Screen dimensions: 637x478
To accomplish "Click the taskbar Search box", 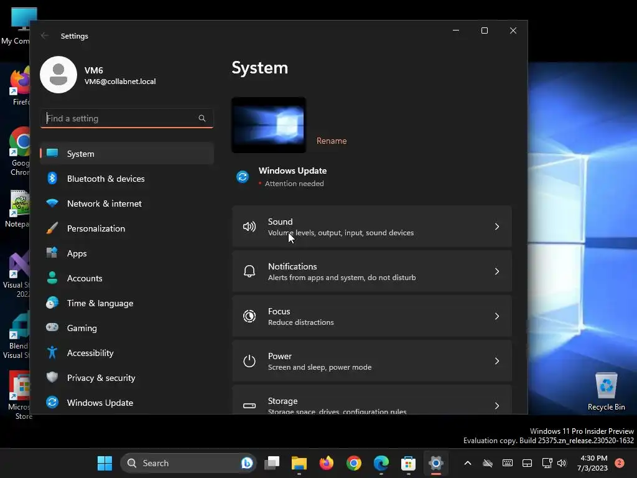I will pos(188,463).
